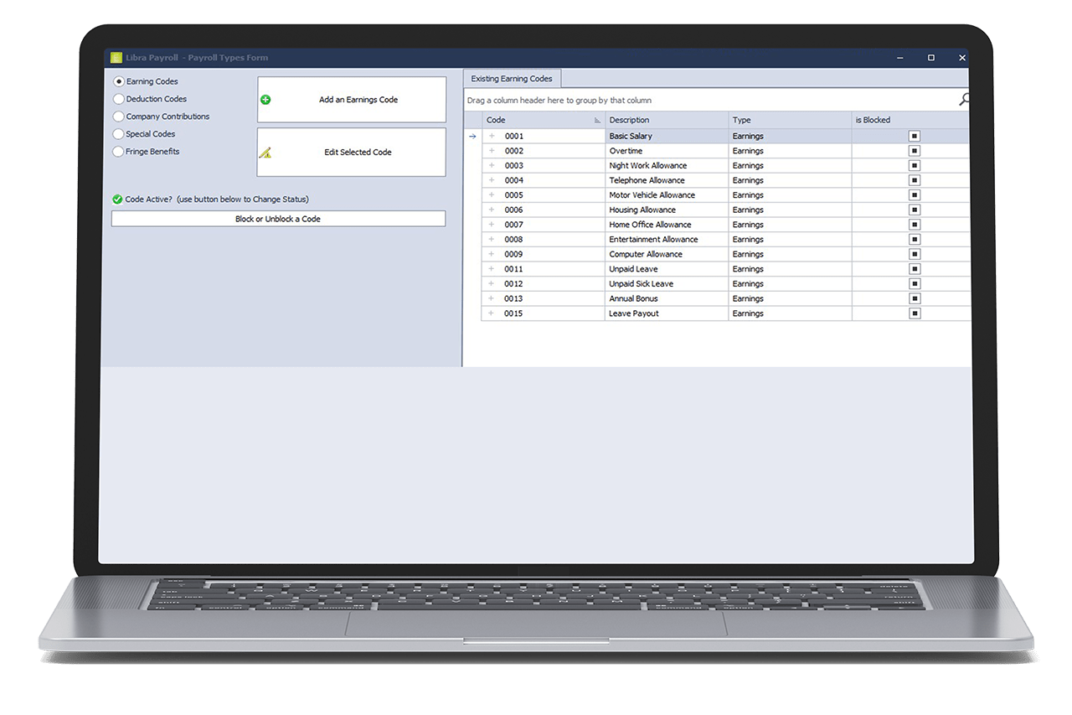Expand the Housing Allowance row

pyautogui.click(x=491, y=210)
